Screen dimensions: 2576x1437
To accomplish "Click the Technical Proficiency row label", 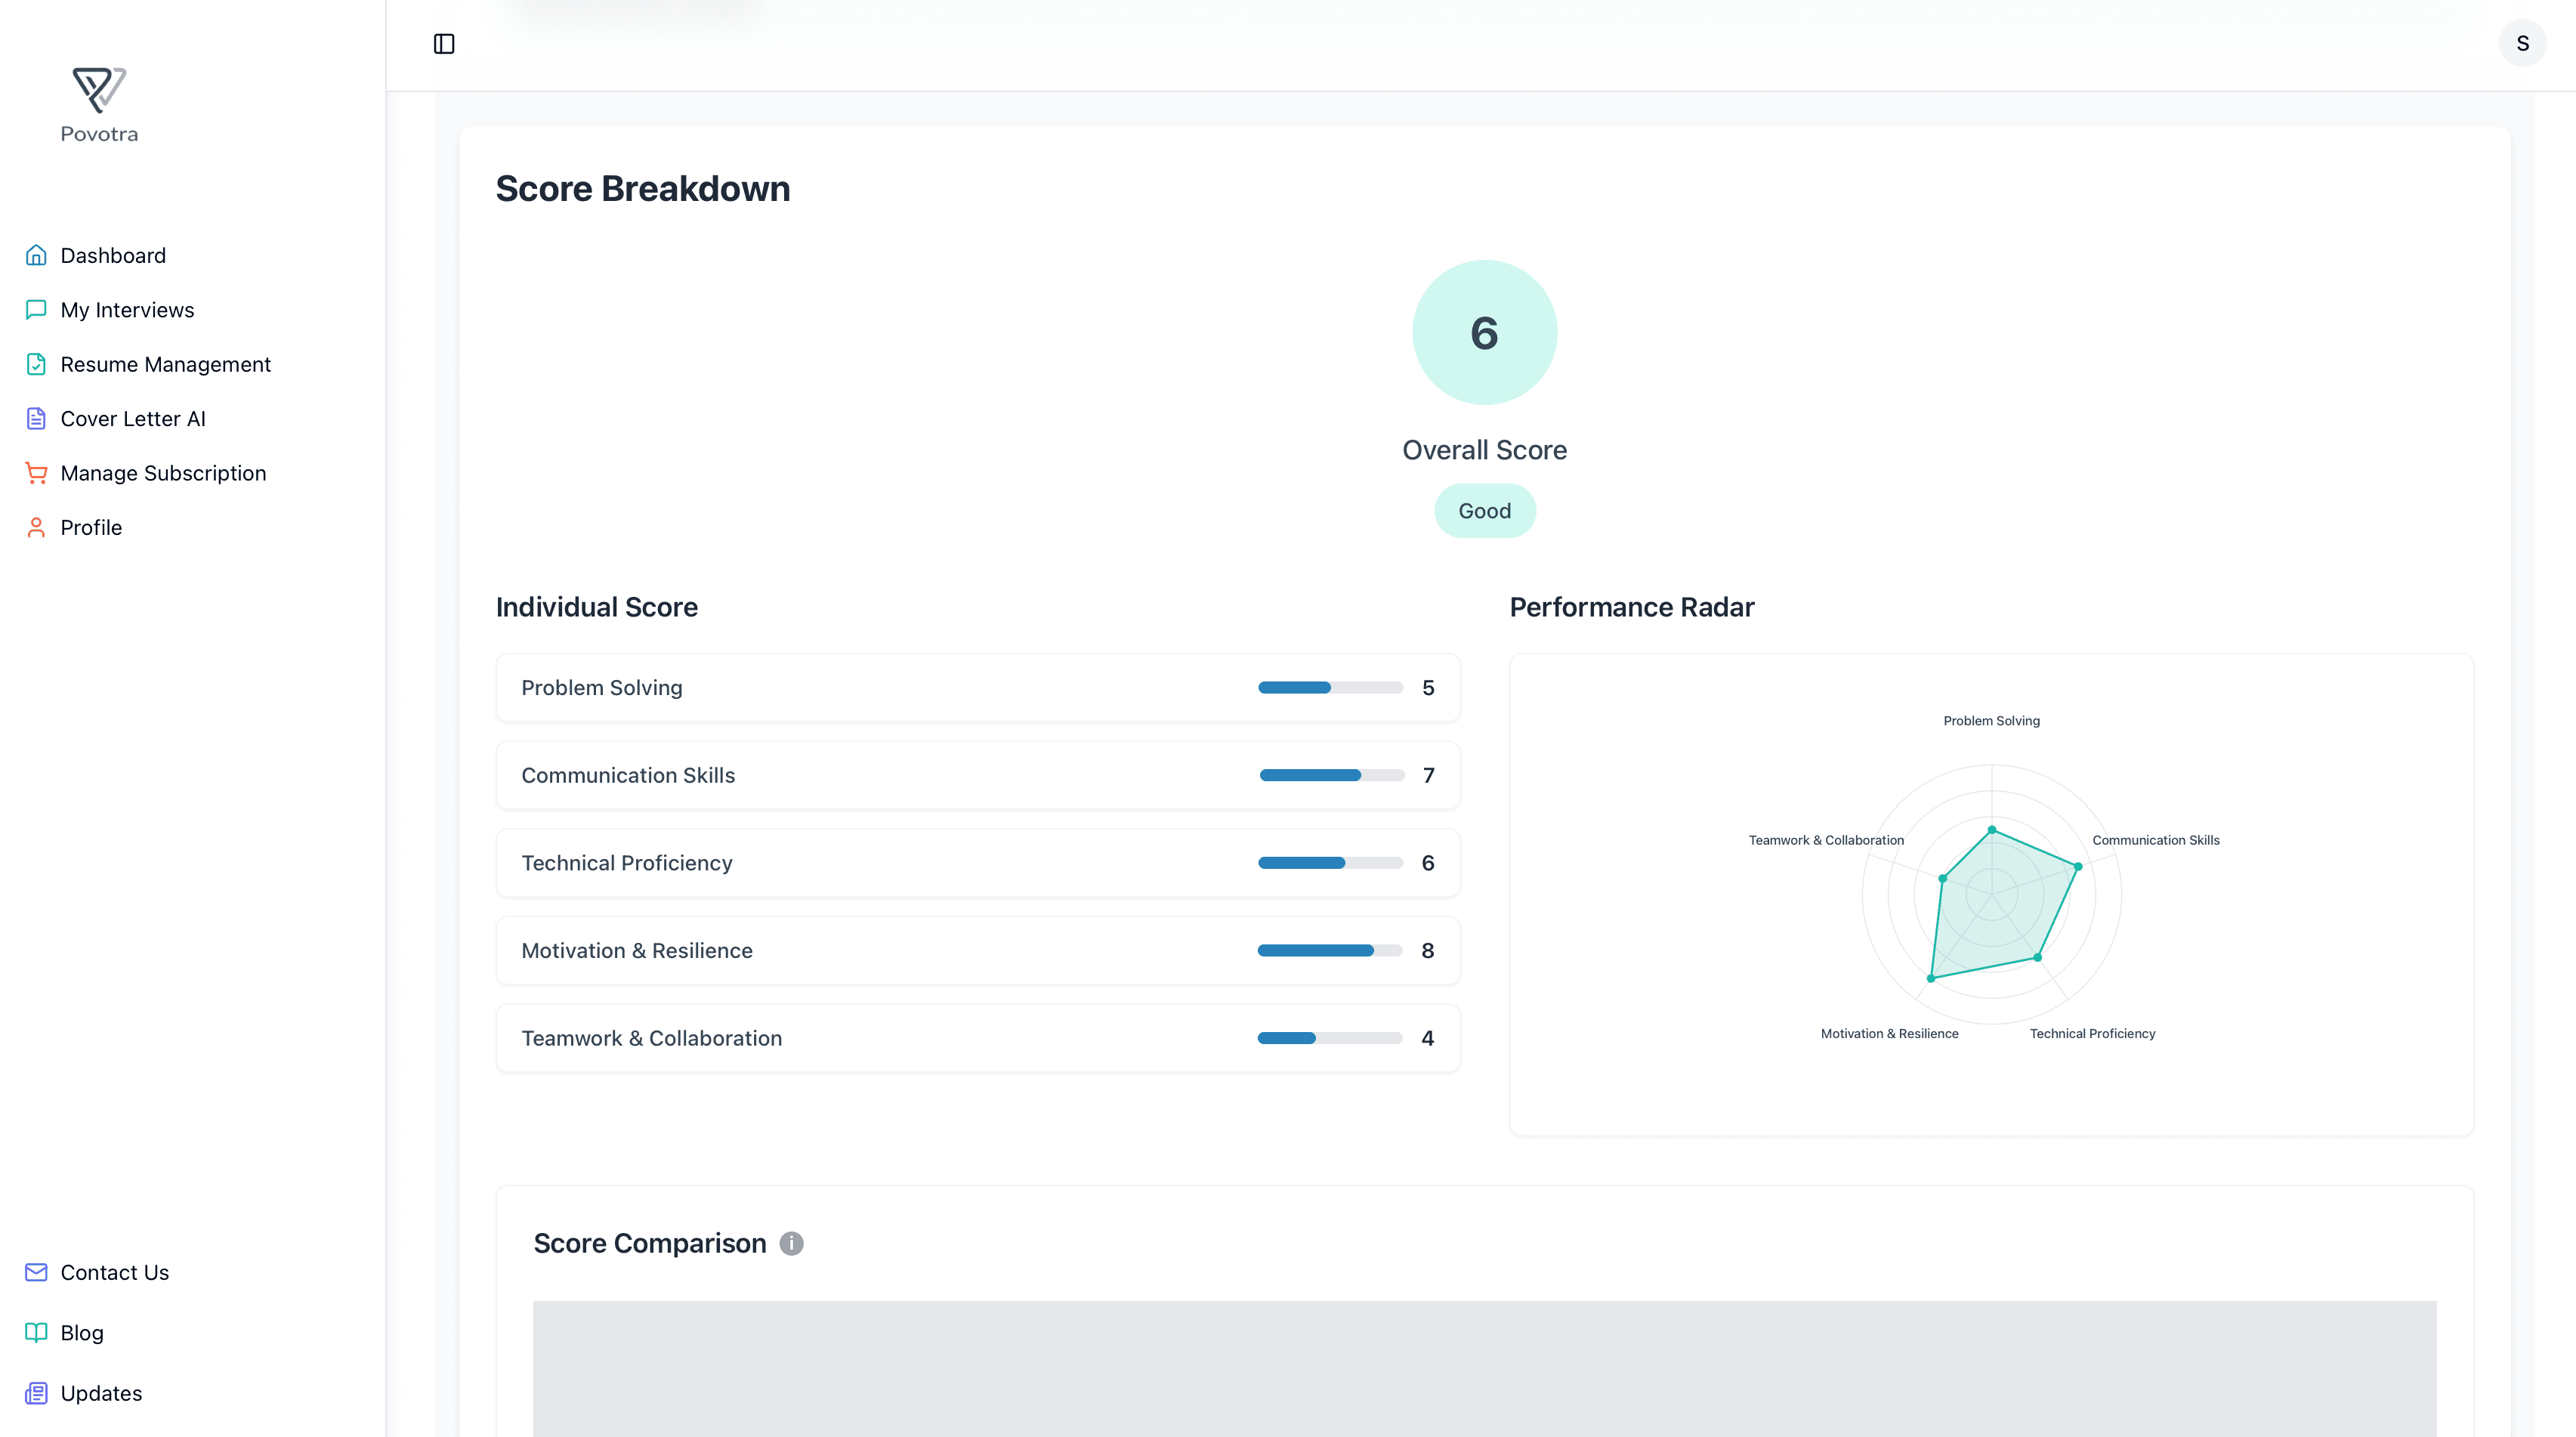I will click(x=627, y=862).
